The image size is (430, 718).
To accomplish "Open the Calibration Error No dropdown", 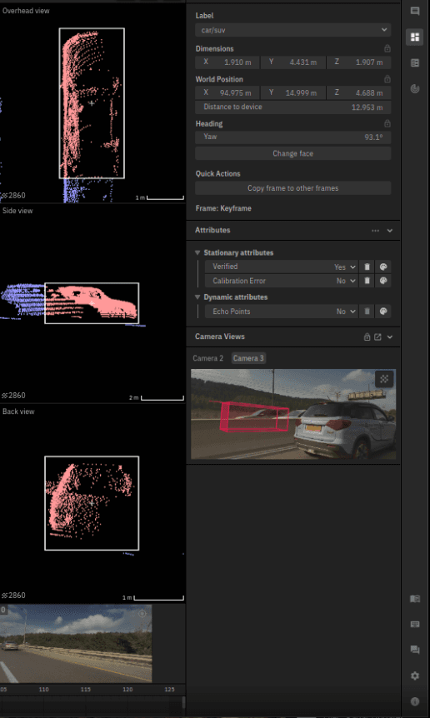I will (x=345, y=281).
